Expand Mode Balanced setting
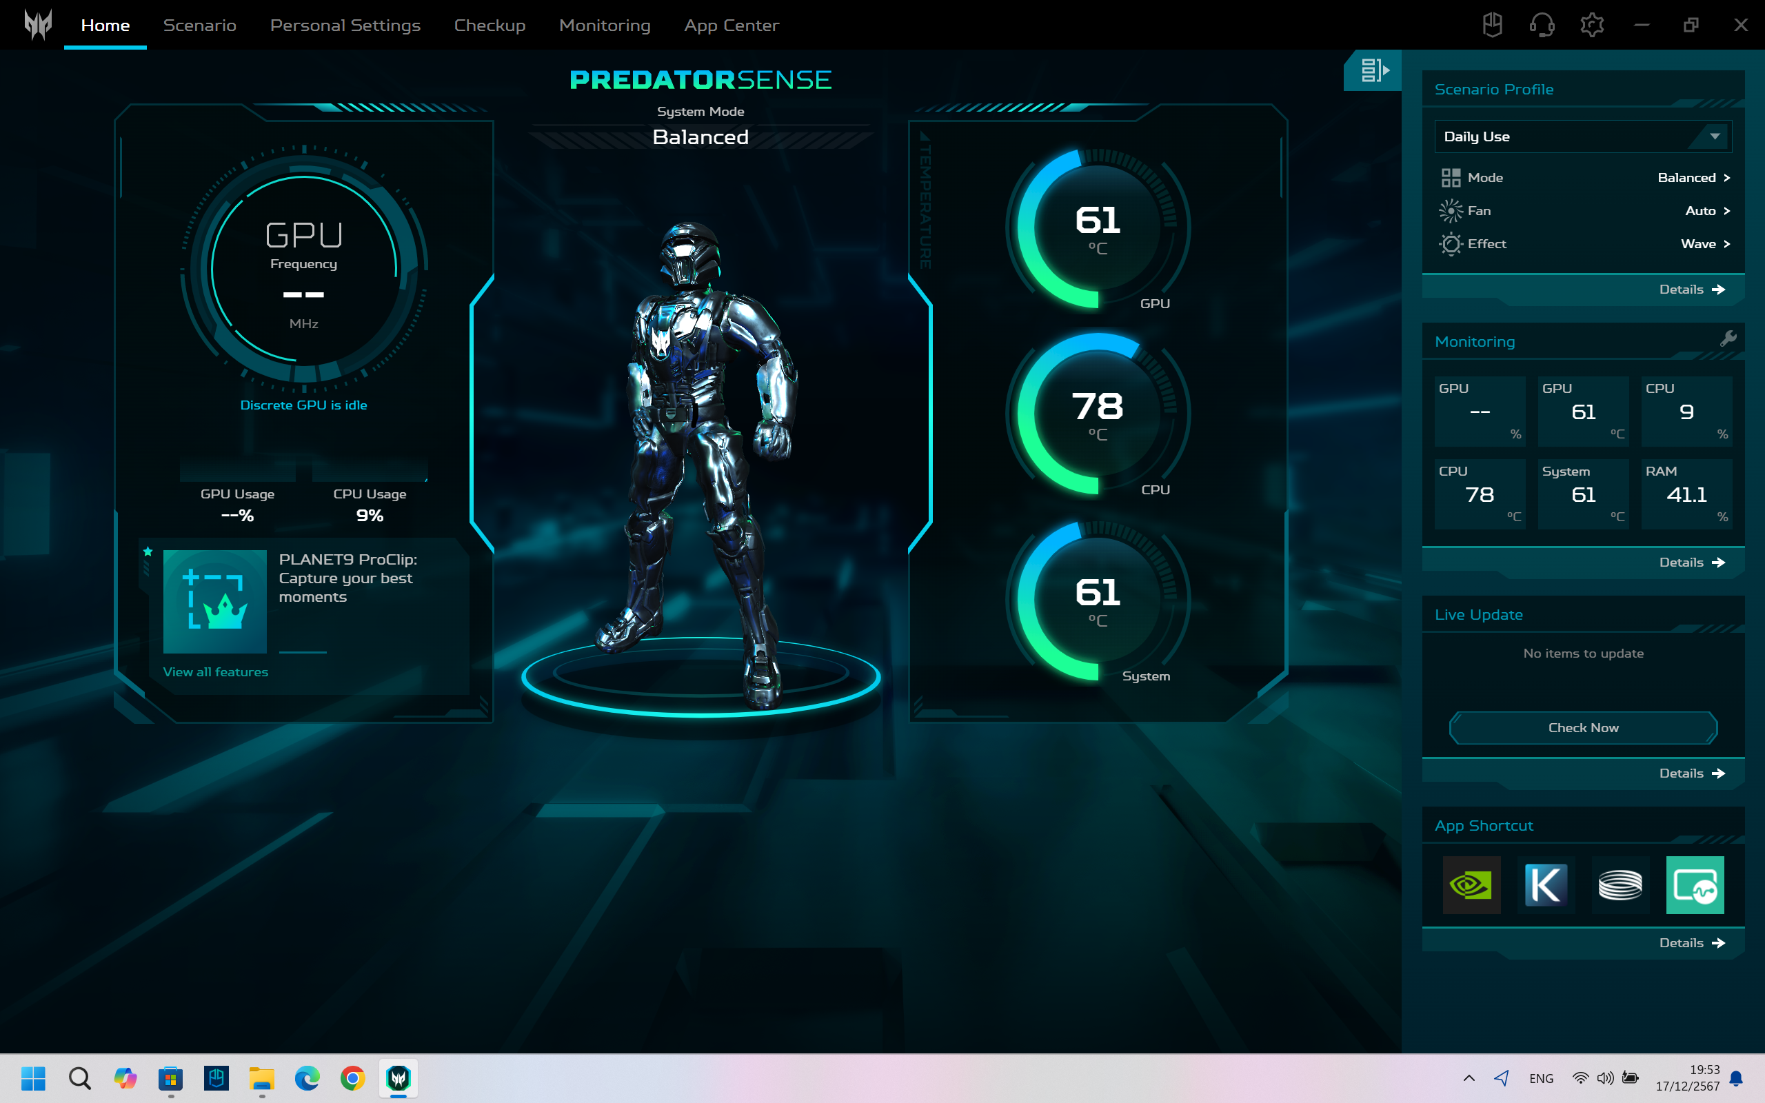The image size is (1765, 1103). 1693,178
